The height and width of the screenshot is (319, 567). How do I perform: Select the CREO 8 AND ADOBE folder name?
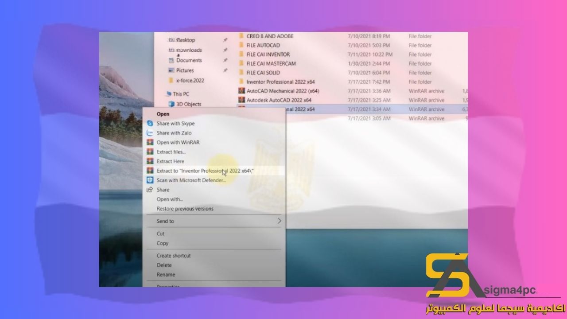point(270,36)
